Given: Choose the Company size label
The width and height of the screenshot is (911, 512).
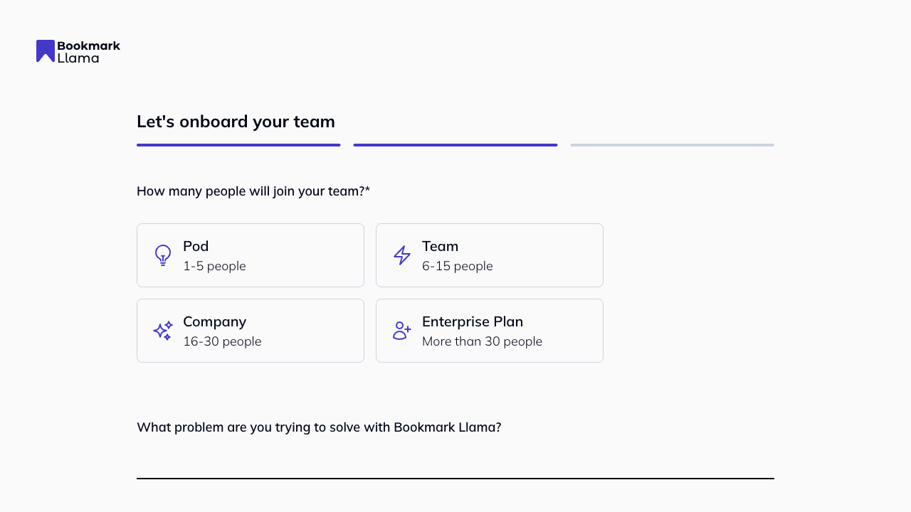Looking at the screenshot, I should (214, 321).
